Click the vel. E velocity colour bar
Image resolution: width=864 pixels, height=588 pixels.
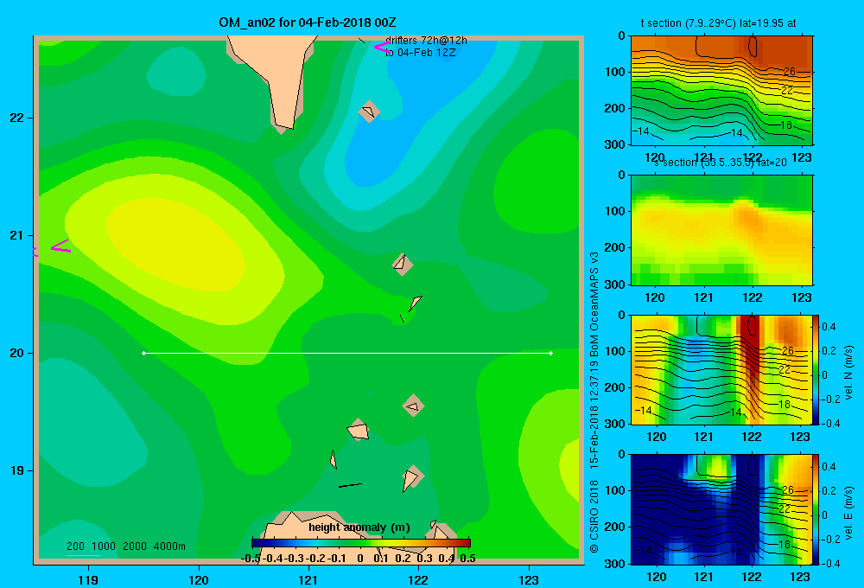pyautogui.click(x=816, y=509)
